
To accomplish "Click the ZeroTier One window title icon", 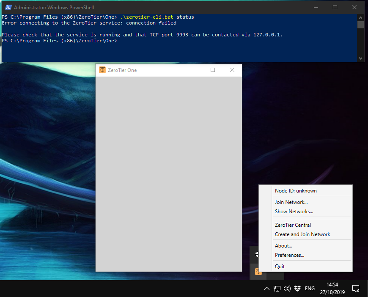I will click(102, 70).
